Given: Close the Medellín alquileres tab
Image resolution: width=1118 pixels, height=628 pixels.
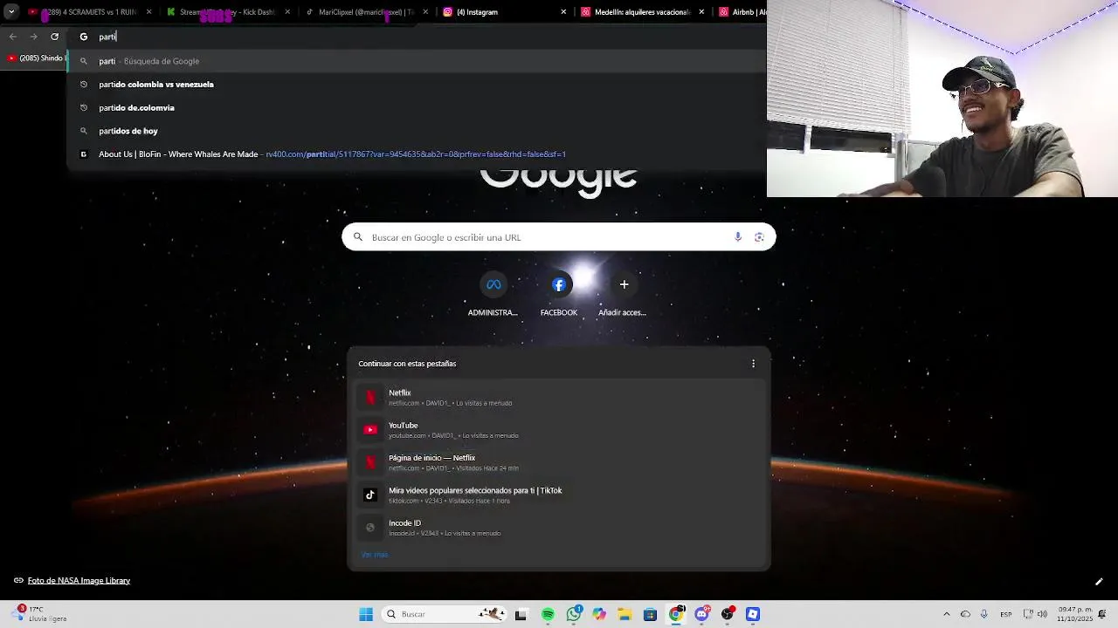Looking at the screenshot, I should coord(701,12).
